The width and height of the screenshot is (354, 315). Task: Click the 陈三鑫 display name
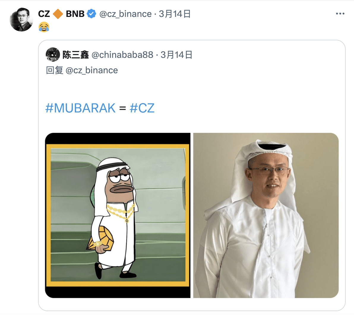[76, 55]
